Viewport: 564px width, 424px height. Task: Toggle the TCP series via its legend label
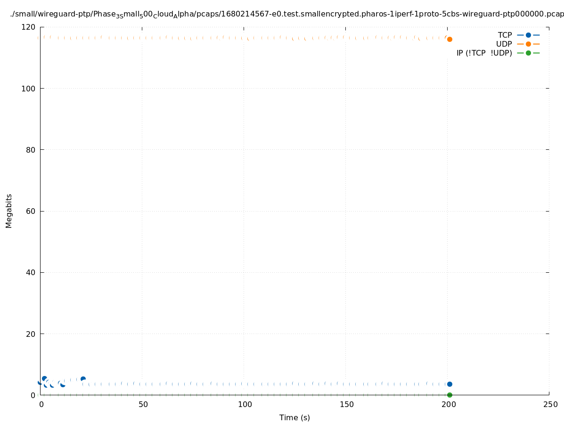coord(505,35)
